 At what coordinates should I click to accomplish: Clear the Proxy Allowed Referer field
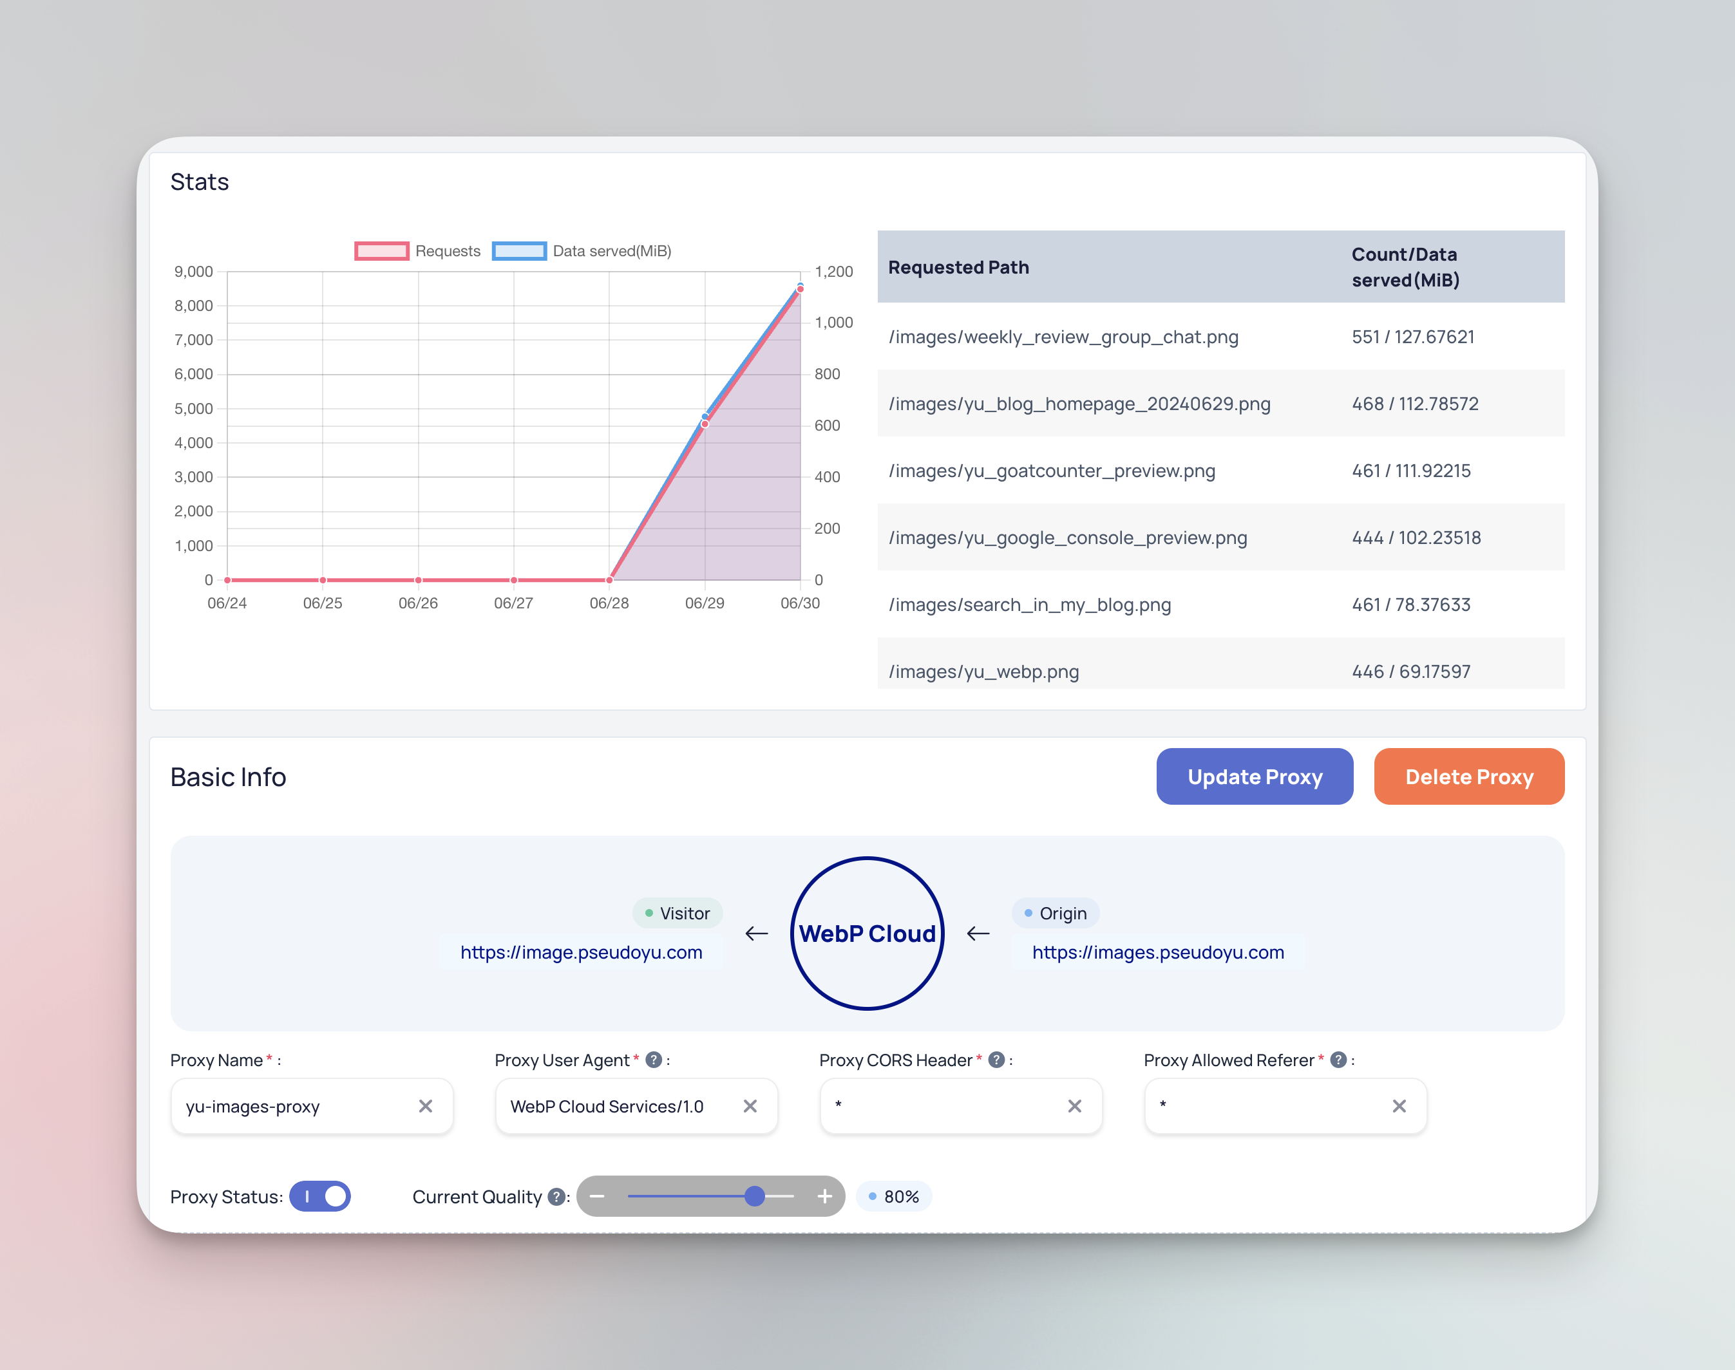tap(1398, 1106)
